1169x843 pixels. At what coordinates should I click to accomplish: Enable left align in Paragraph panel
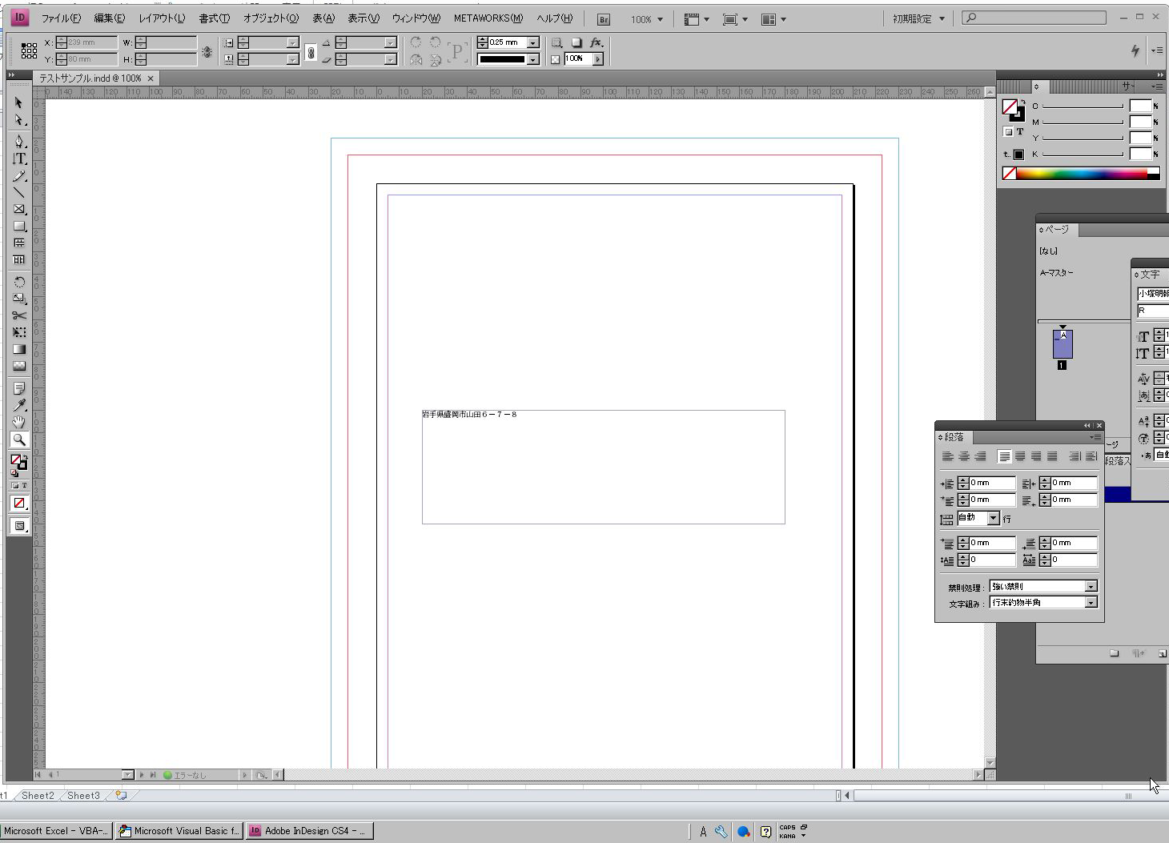(948, 456)
